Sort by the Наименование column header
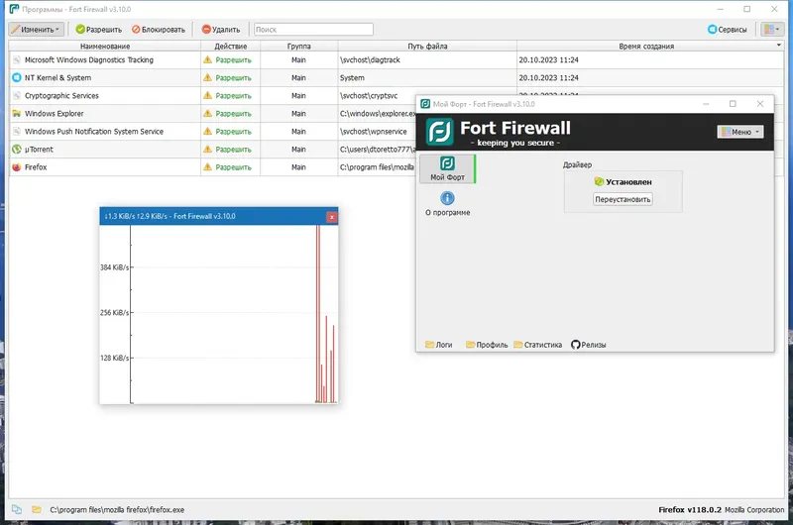This screenshot has width=793, height=525. click(x=105, y=46)
